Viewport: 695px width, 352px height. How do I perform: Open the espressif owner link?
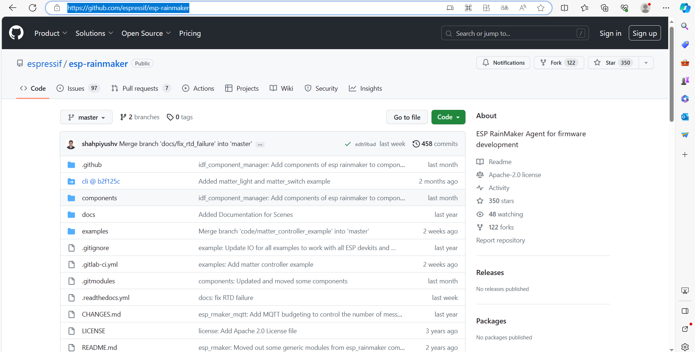45,64
